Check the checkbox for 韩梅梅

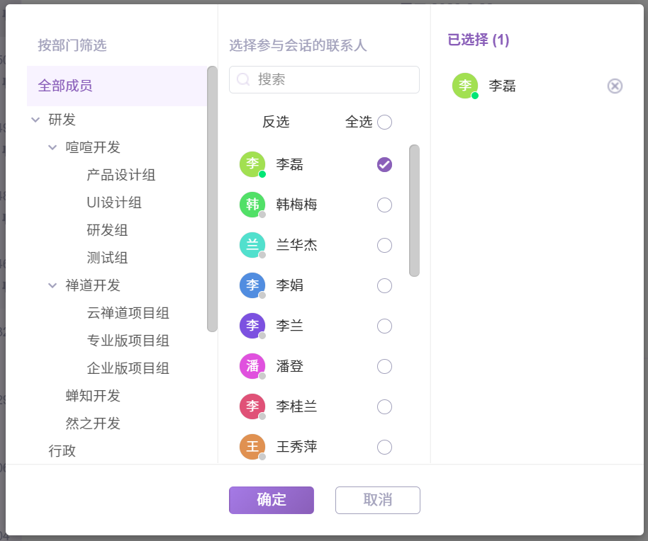pyautogui.click(x=384, y=205)
